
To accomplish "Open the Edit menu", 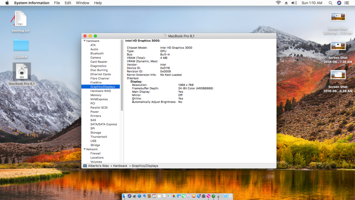I will click(68, 3).
